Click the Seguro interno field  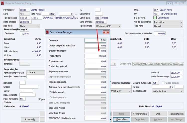click(95, 61)
